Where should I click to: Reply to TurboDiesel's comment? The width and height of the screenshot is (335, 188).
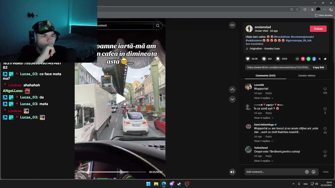(269, 156)
